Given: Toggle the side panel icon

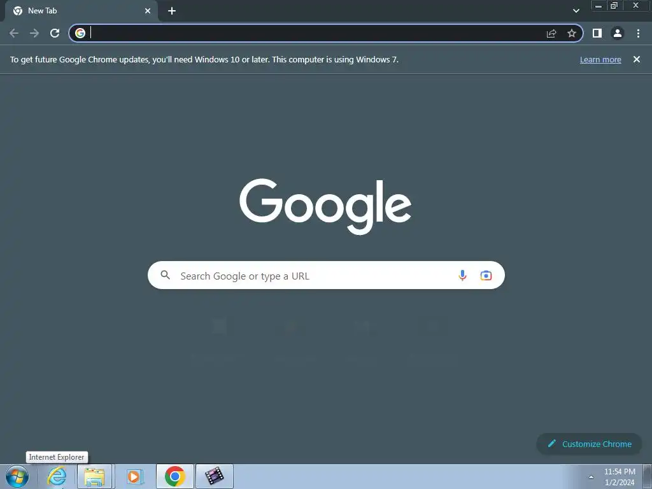Looking at the screenshot, I should click(x=597, y=33).
